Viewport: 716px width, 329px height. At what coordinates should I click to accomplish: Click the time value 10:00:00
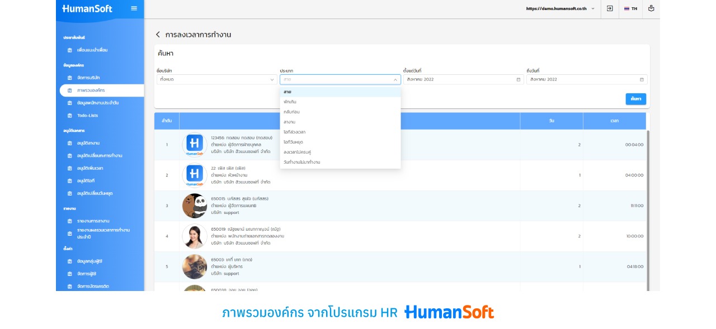634,236
